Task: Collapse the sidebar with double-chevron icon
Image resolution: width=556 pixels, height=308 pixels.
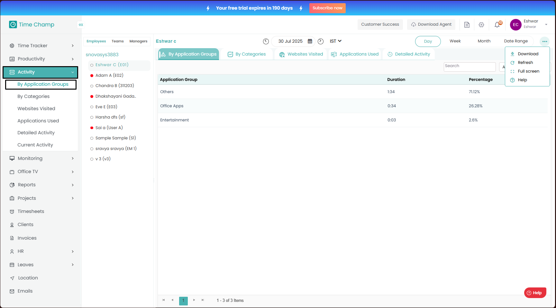Action: (81, 25)
